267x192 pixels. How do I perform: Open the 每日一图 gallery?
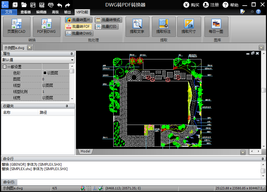[x=216, y=27]
